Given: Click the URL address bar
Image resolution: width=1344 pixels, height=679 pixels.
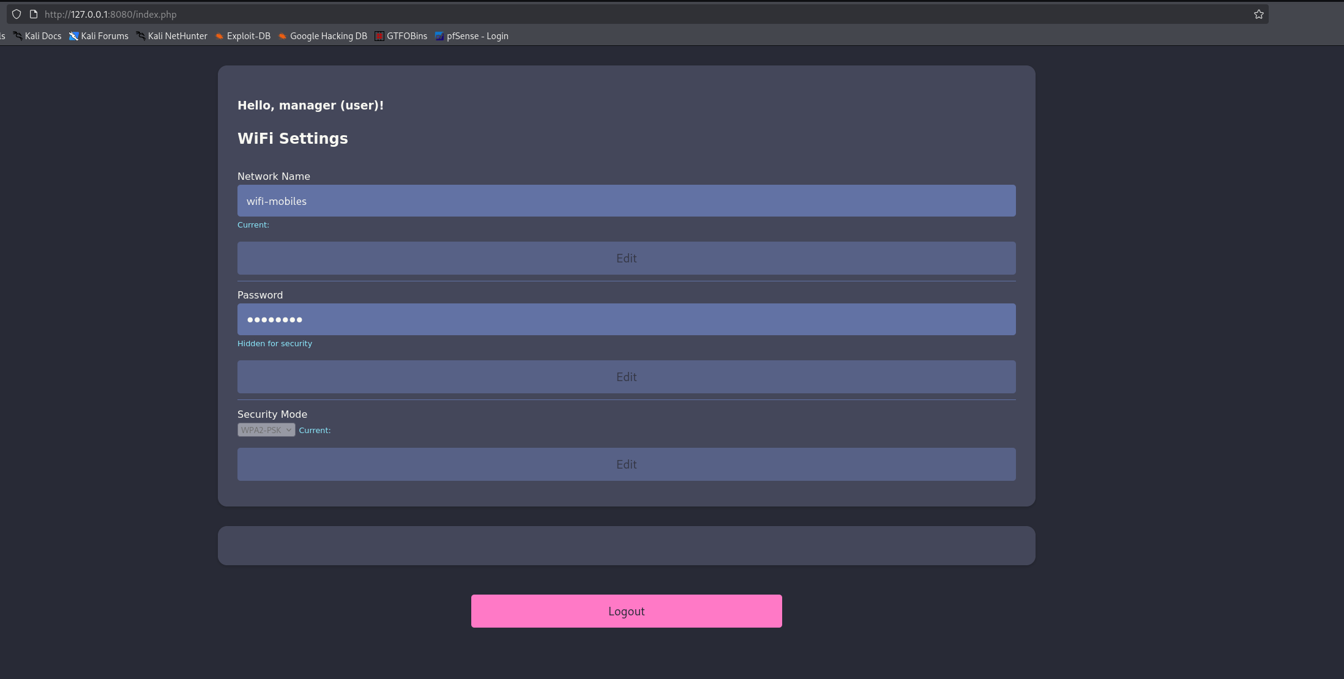Looking at the screenshot, I should tap(637, 14).
